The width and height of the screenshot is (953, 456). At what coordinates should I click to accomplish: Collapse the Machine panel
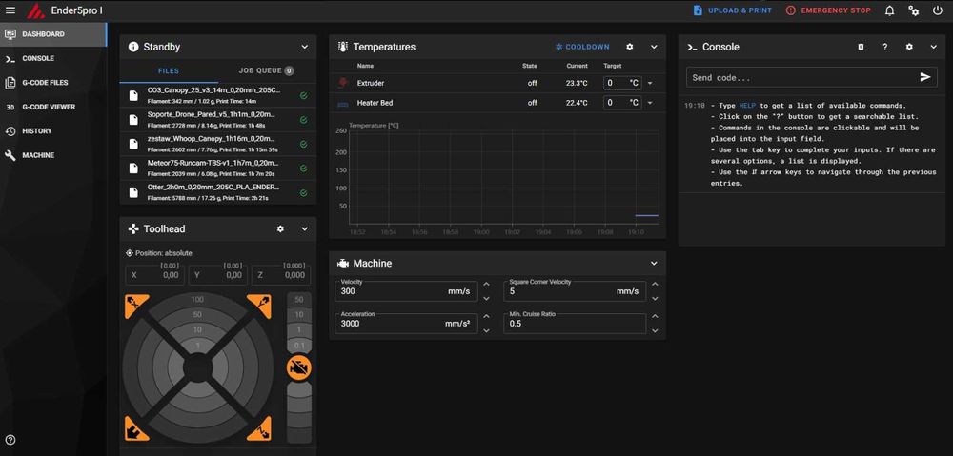coord(654,264)
